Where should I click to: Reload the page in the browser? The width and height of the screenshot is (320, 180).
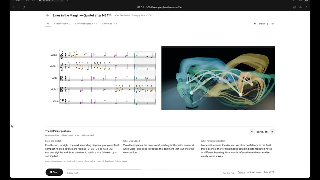tap(23, 7)
